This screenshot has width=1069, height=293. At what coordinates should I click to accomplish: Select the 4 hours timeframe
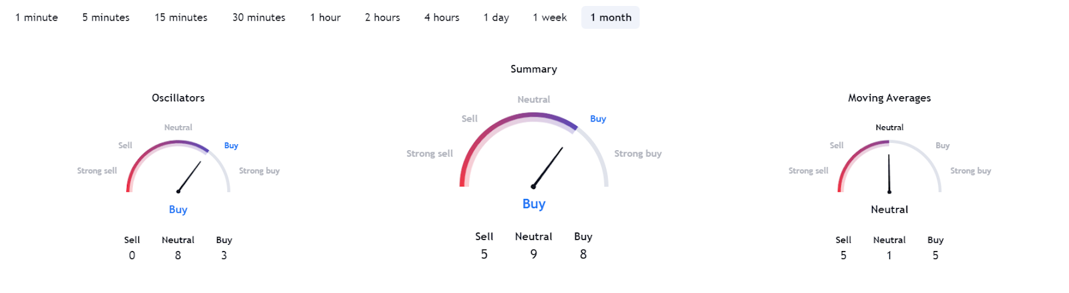442,17
